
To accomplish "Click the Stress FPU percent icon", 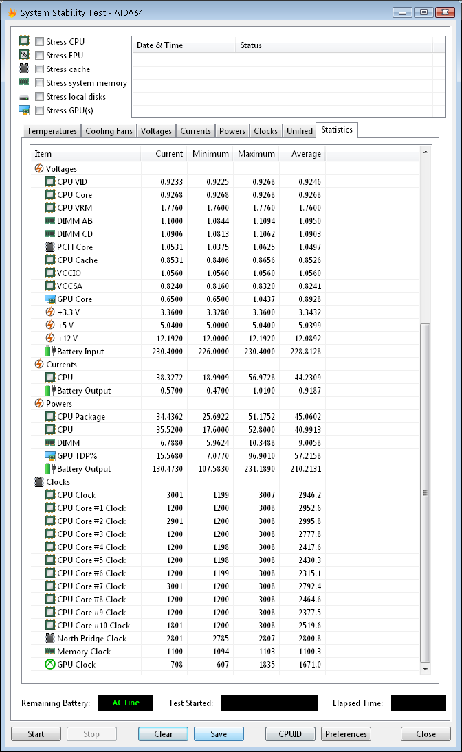I will [x=24, y=56].
